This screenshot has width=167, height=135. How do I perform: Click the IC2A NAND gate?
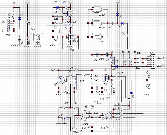coord(72,37)
